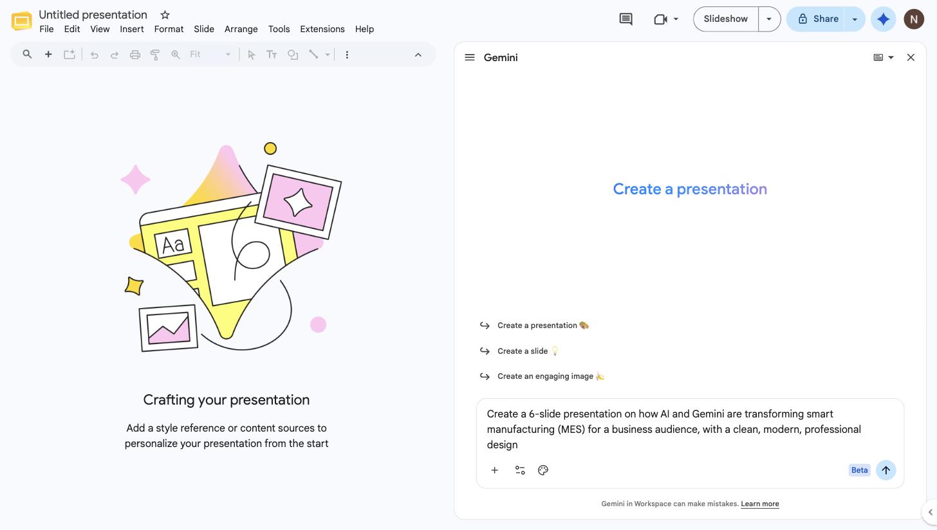This screenshot has width=937, height=530.
Task: Choose the select arrow cursor tool
Action: pyautogui.click(x=252, y=55)
